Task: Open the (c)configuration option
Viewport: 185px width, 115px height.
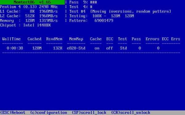Action: [48, 113]
